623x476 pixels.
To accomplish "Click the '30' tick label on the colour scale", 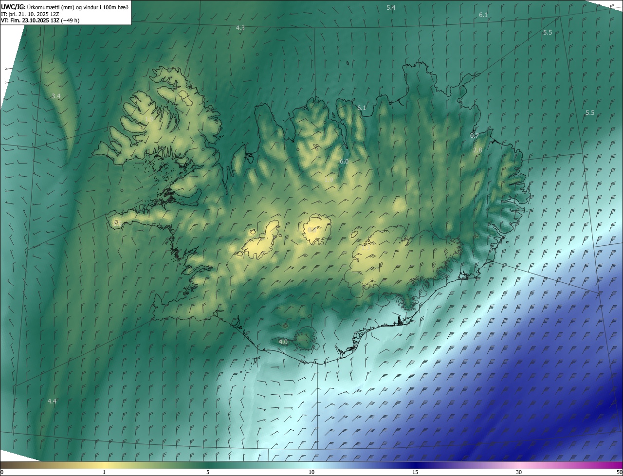I will pos(519,473).
